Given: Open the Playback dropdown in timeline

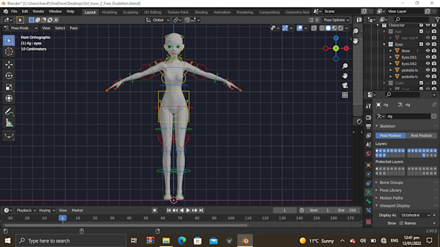Looking at the screenshot, I should 26,210.
